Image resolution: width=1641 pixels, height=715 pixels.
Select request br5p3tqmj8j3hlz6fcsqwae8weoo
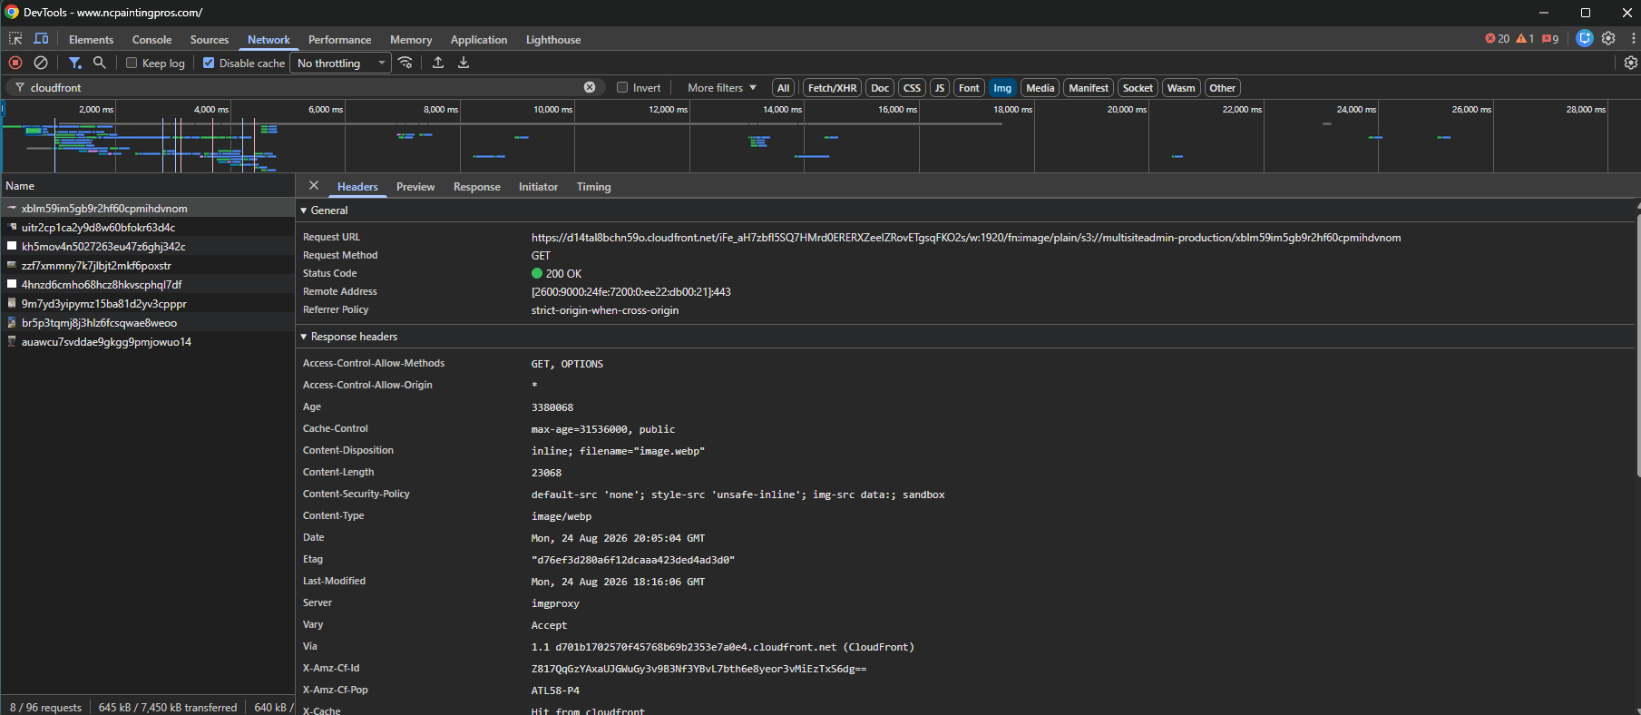pos(148,323)
